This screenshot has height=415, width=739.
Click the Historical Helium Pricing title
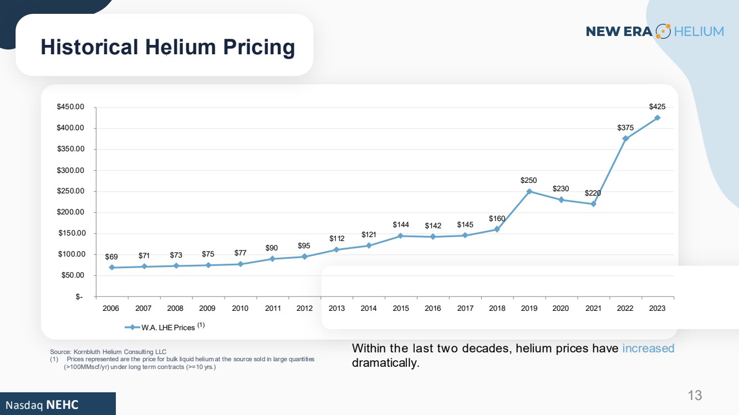click(x=168, y=47)
